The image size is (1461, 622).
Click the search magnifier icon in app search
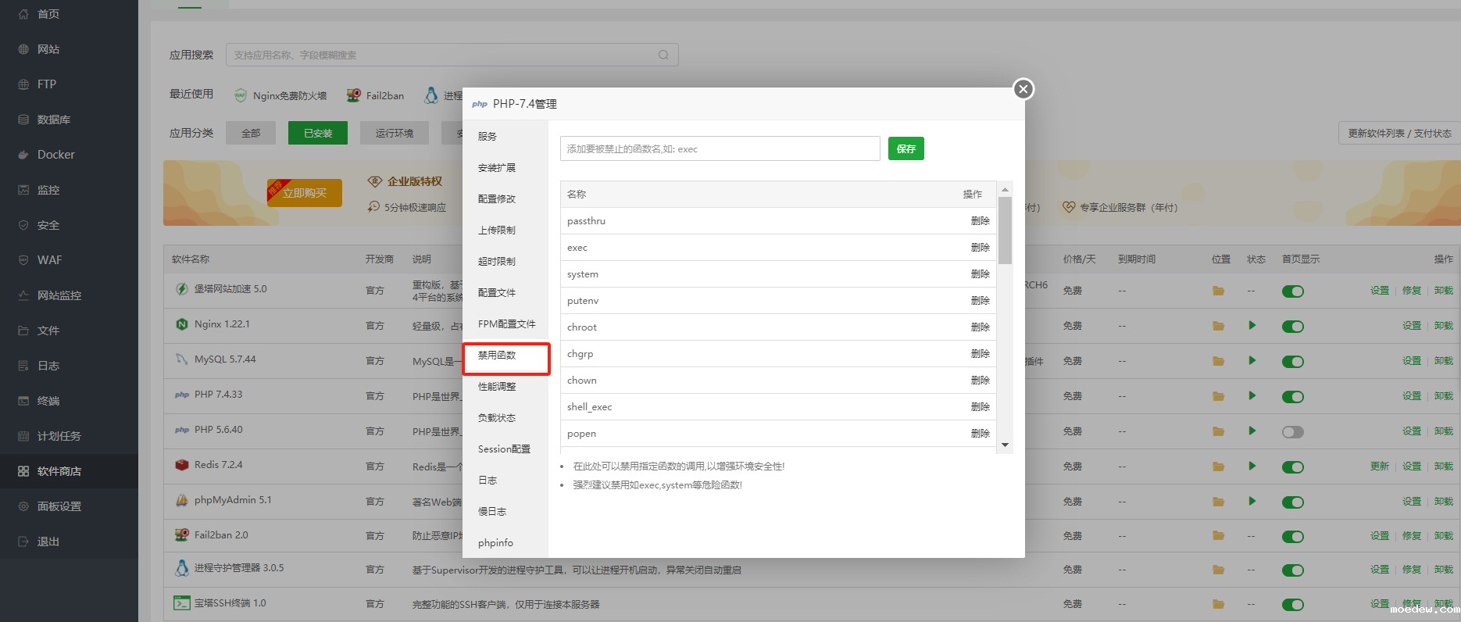click(663, 55)
